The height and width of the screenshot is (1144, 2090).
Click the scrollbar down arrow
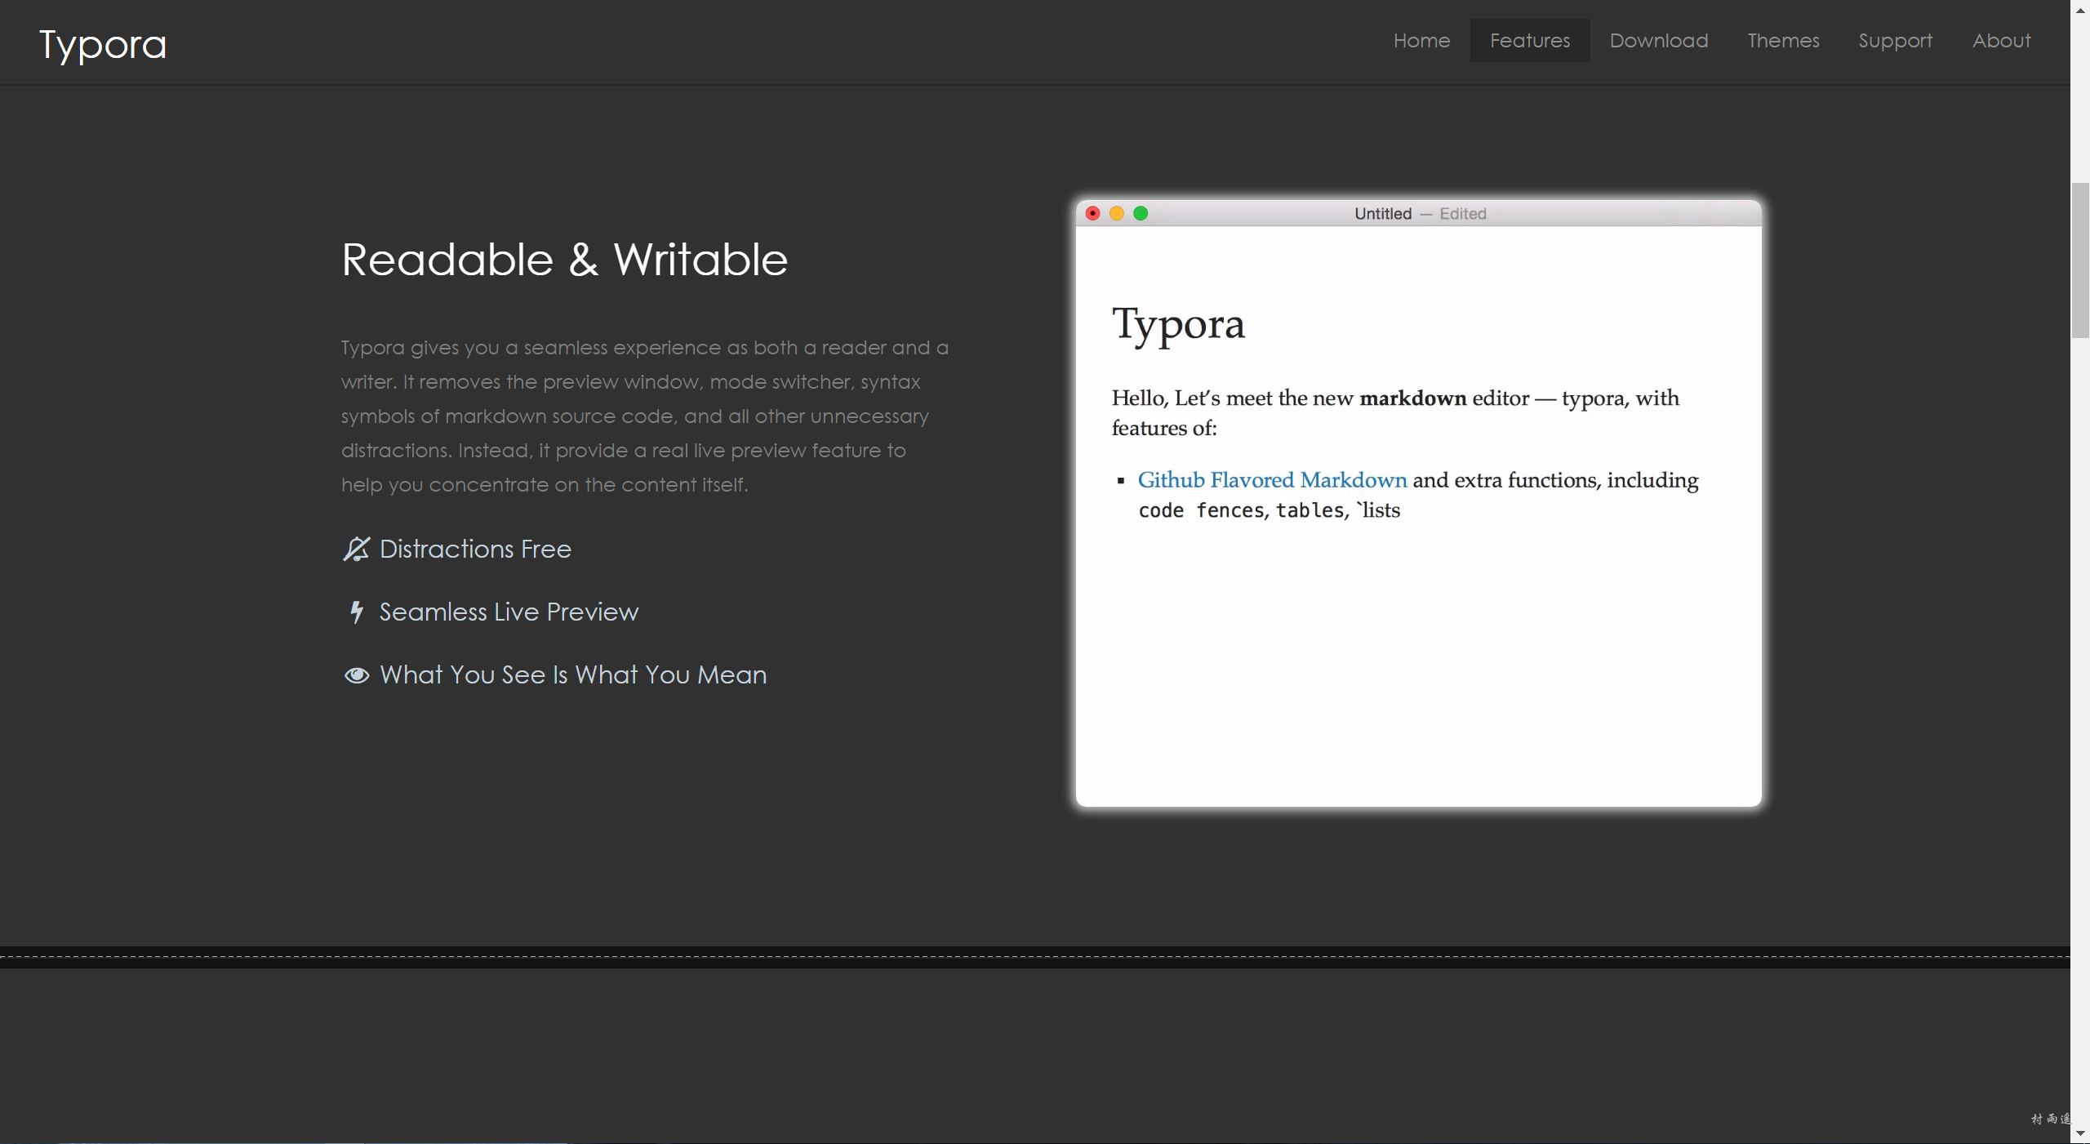tap(2080, 1134)
